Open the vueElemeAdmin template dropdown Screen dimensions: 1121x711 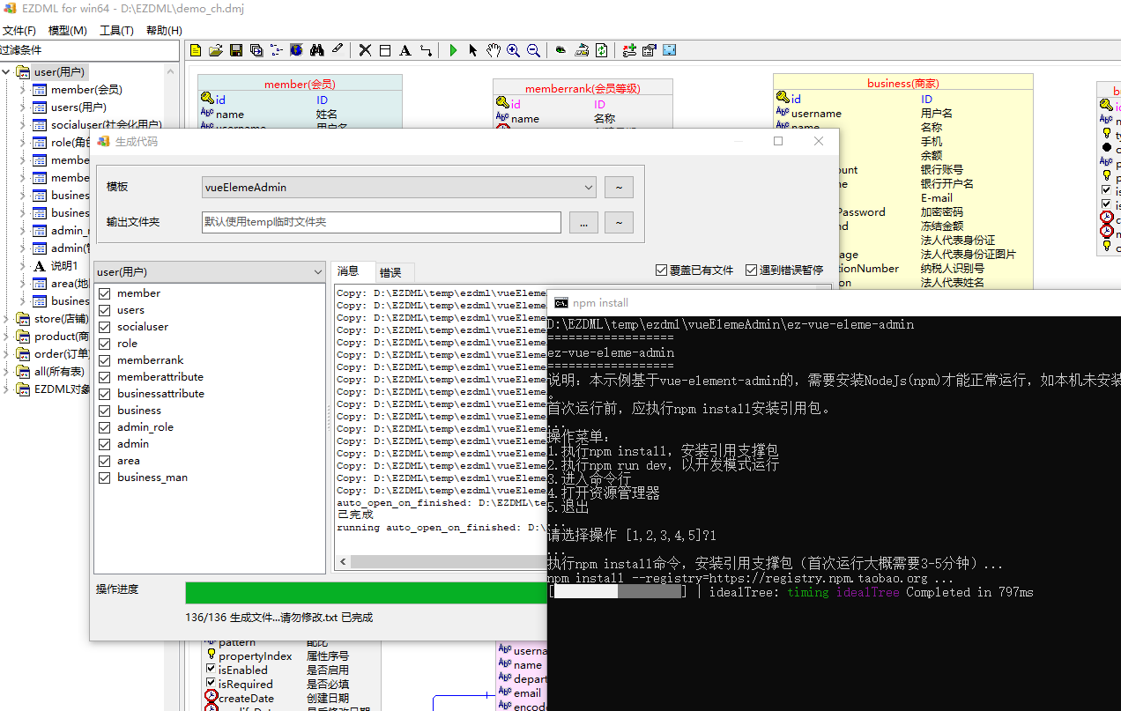588,187
